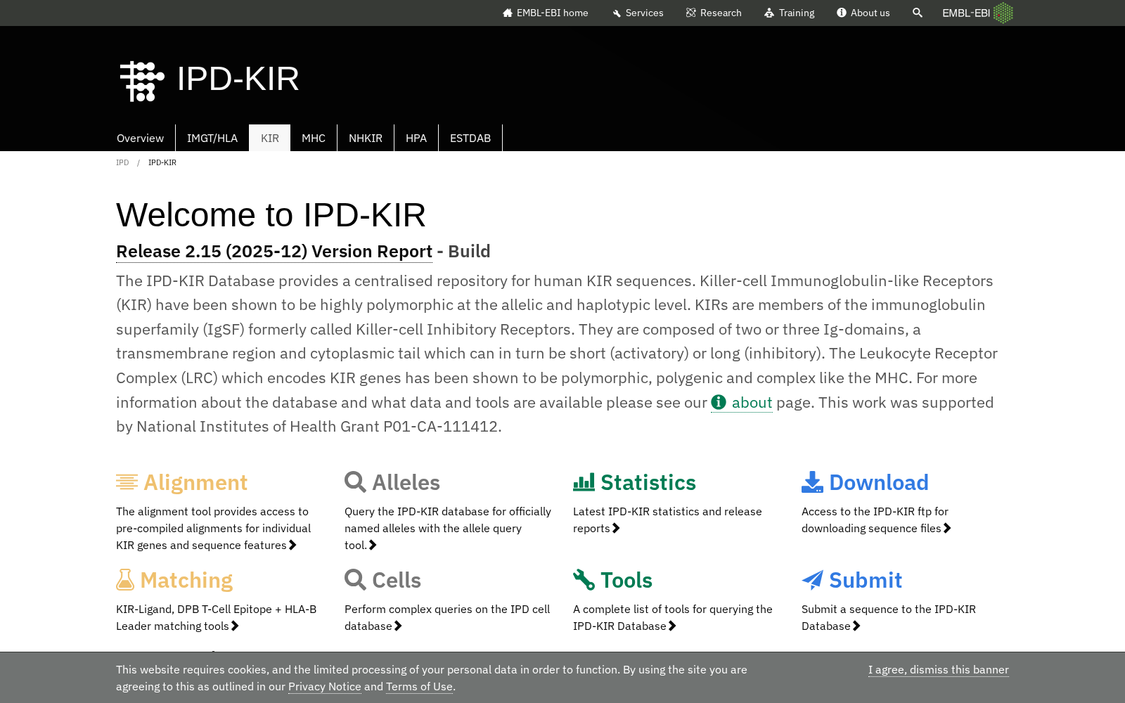Click the IPD-KIR breadcrumb text

(x=162, y=162)
